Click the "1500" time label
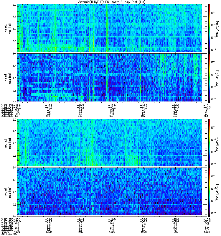The height and width of the screenshot is (236, 221). [112, 232]
